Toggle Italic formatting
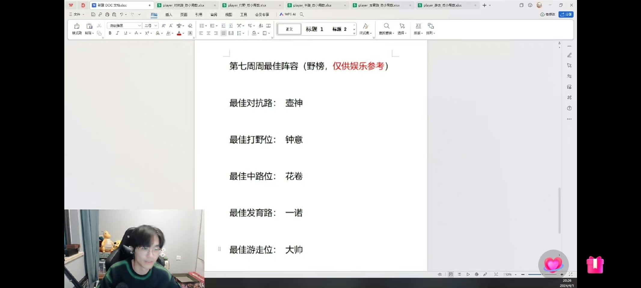 (118, 33)
